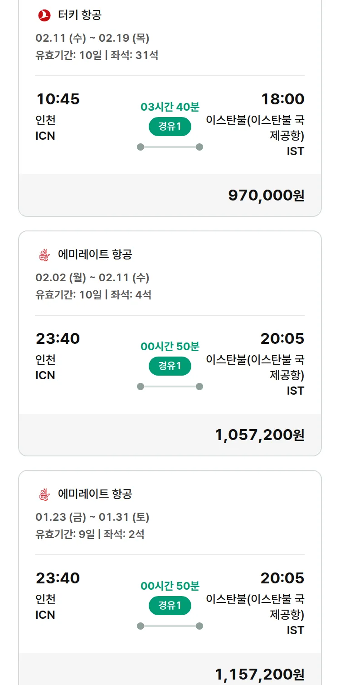Tap the 경유1 badge on the Turkish Airlines card
Image resolution: width=340 pixels, height=685 pixels.
pos(170,127)
